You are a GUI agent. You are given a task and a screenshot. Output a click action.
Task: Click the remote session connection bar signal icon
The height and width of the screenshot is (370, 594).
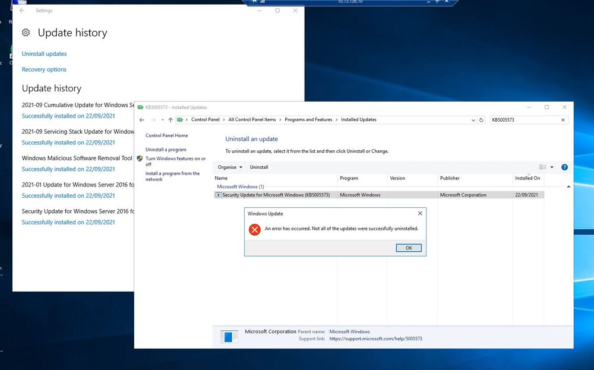(262, 2)
